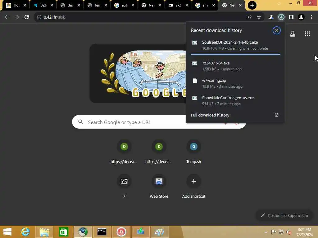Open the profile avatar menu

pos(301,17)
